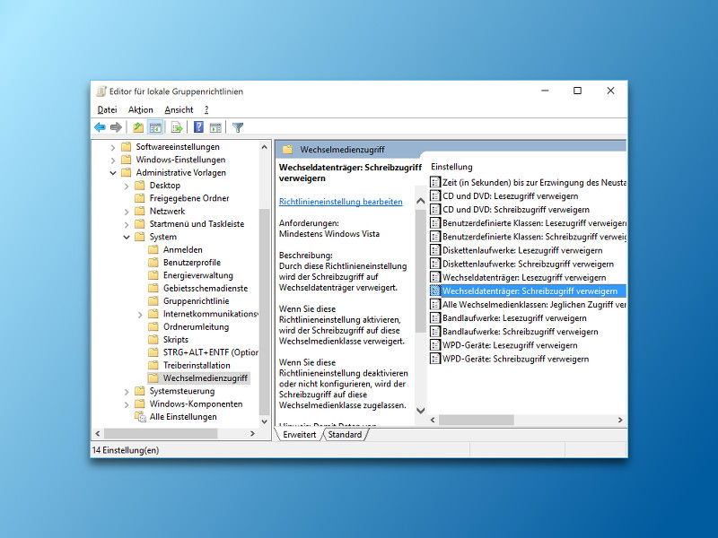Click the Einstellung column header
This screenshot has width=718, height=538.
coord(451,167)
